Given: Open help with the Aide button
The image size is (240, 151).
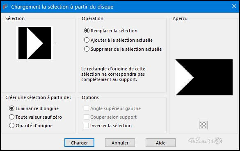Looking at the screenshot, I should [x=160, y=142].
